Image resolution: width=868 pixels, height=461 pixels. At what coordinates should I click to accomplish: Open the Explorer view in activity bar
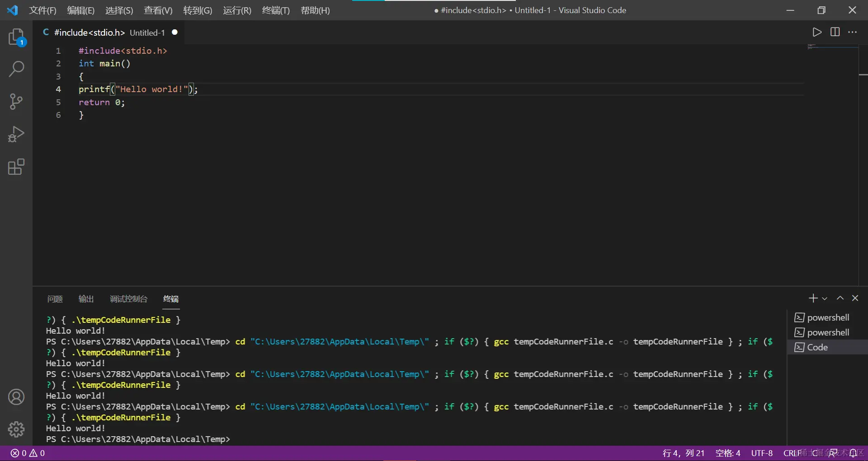(x=16, y=37)
